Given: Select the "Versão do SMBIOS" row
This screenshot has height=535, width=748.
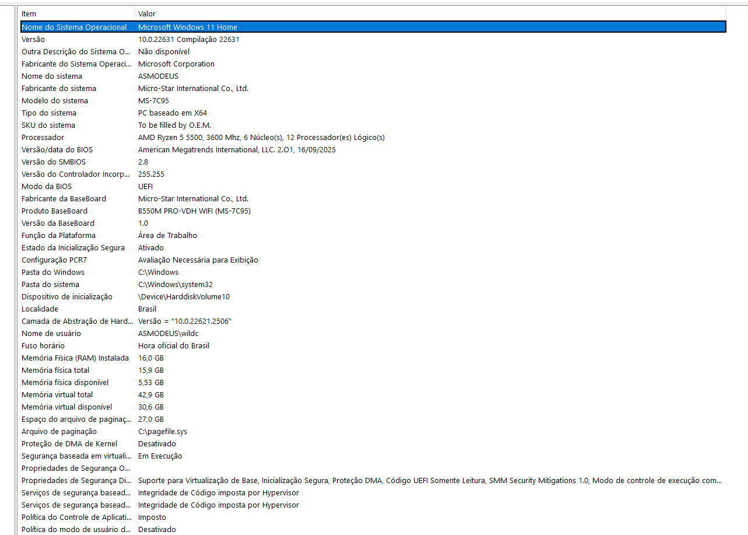Looking at the screenshot, I should pos(373,162).
